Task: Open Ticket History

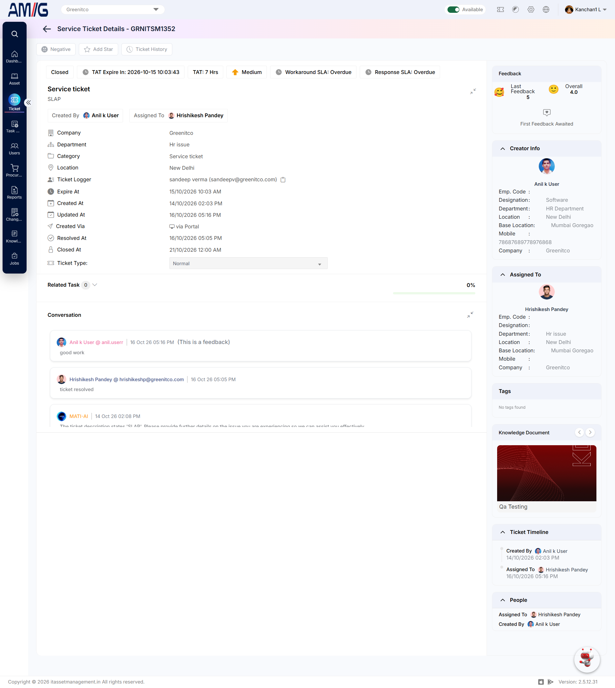Action: 147,49
